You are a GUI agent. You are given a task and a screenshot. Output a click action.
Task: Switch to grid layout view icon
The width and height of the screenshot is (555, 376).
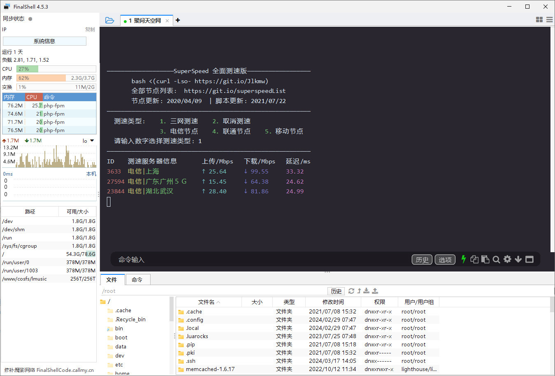(539, 20)
